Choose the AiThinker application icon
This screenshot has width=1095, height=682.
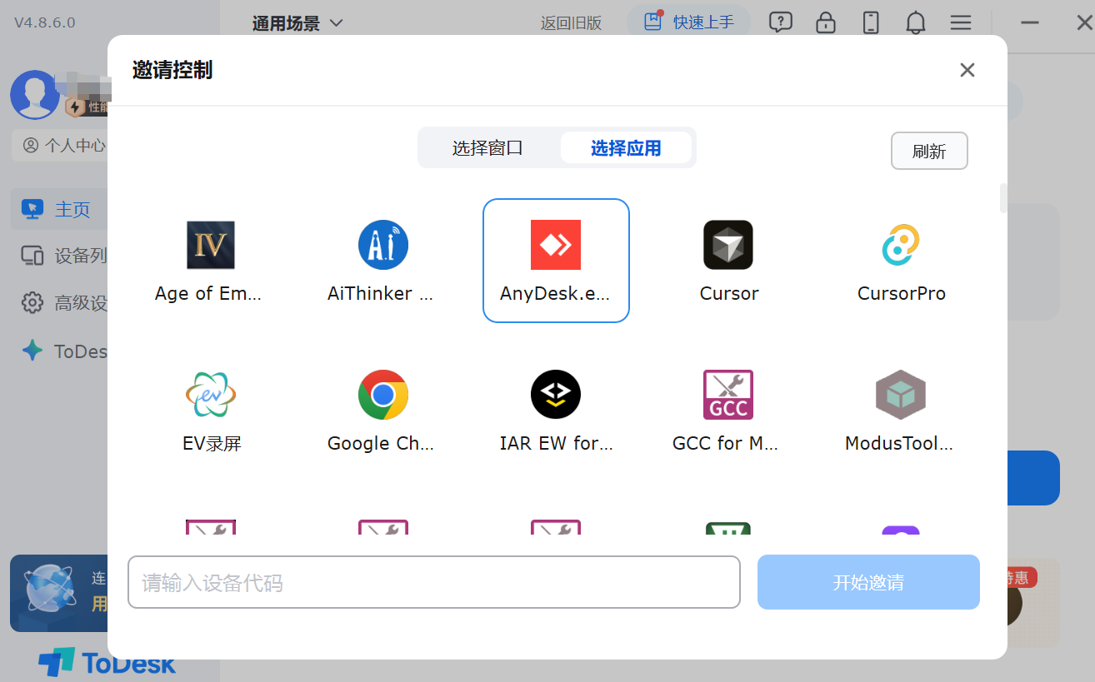pyautogui.click(x=382, y=245)
